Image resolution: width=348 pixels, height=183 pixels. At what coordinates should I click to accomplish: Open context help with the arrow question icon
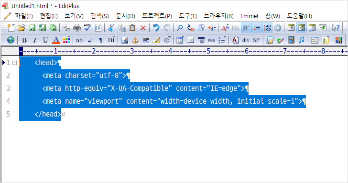[336, 28]
